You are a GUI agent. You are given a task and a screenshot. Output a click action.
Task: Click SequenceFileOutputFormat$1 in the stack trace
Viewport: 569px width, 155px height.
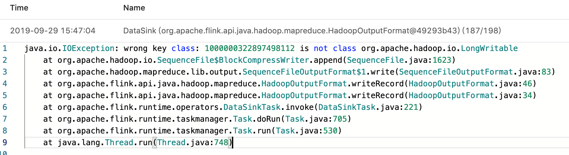(304, 72)
